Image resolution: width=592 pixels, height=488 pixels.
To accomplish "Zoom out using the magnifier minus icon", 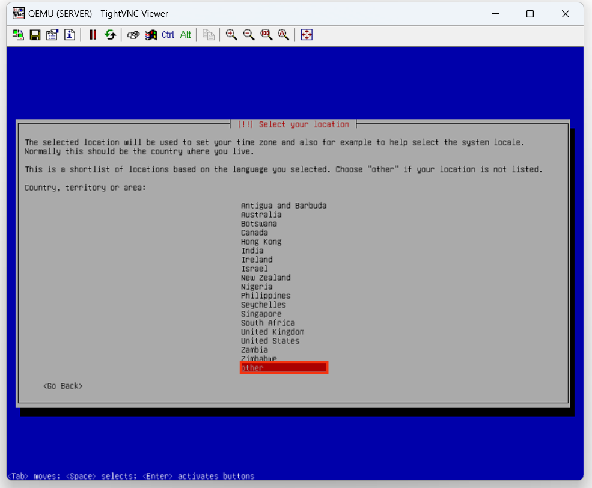I will click(249, 35).
